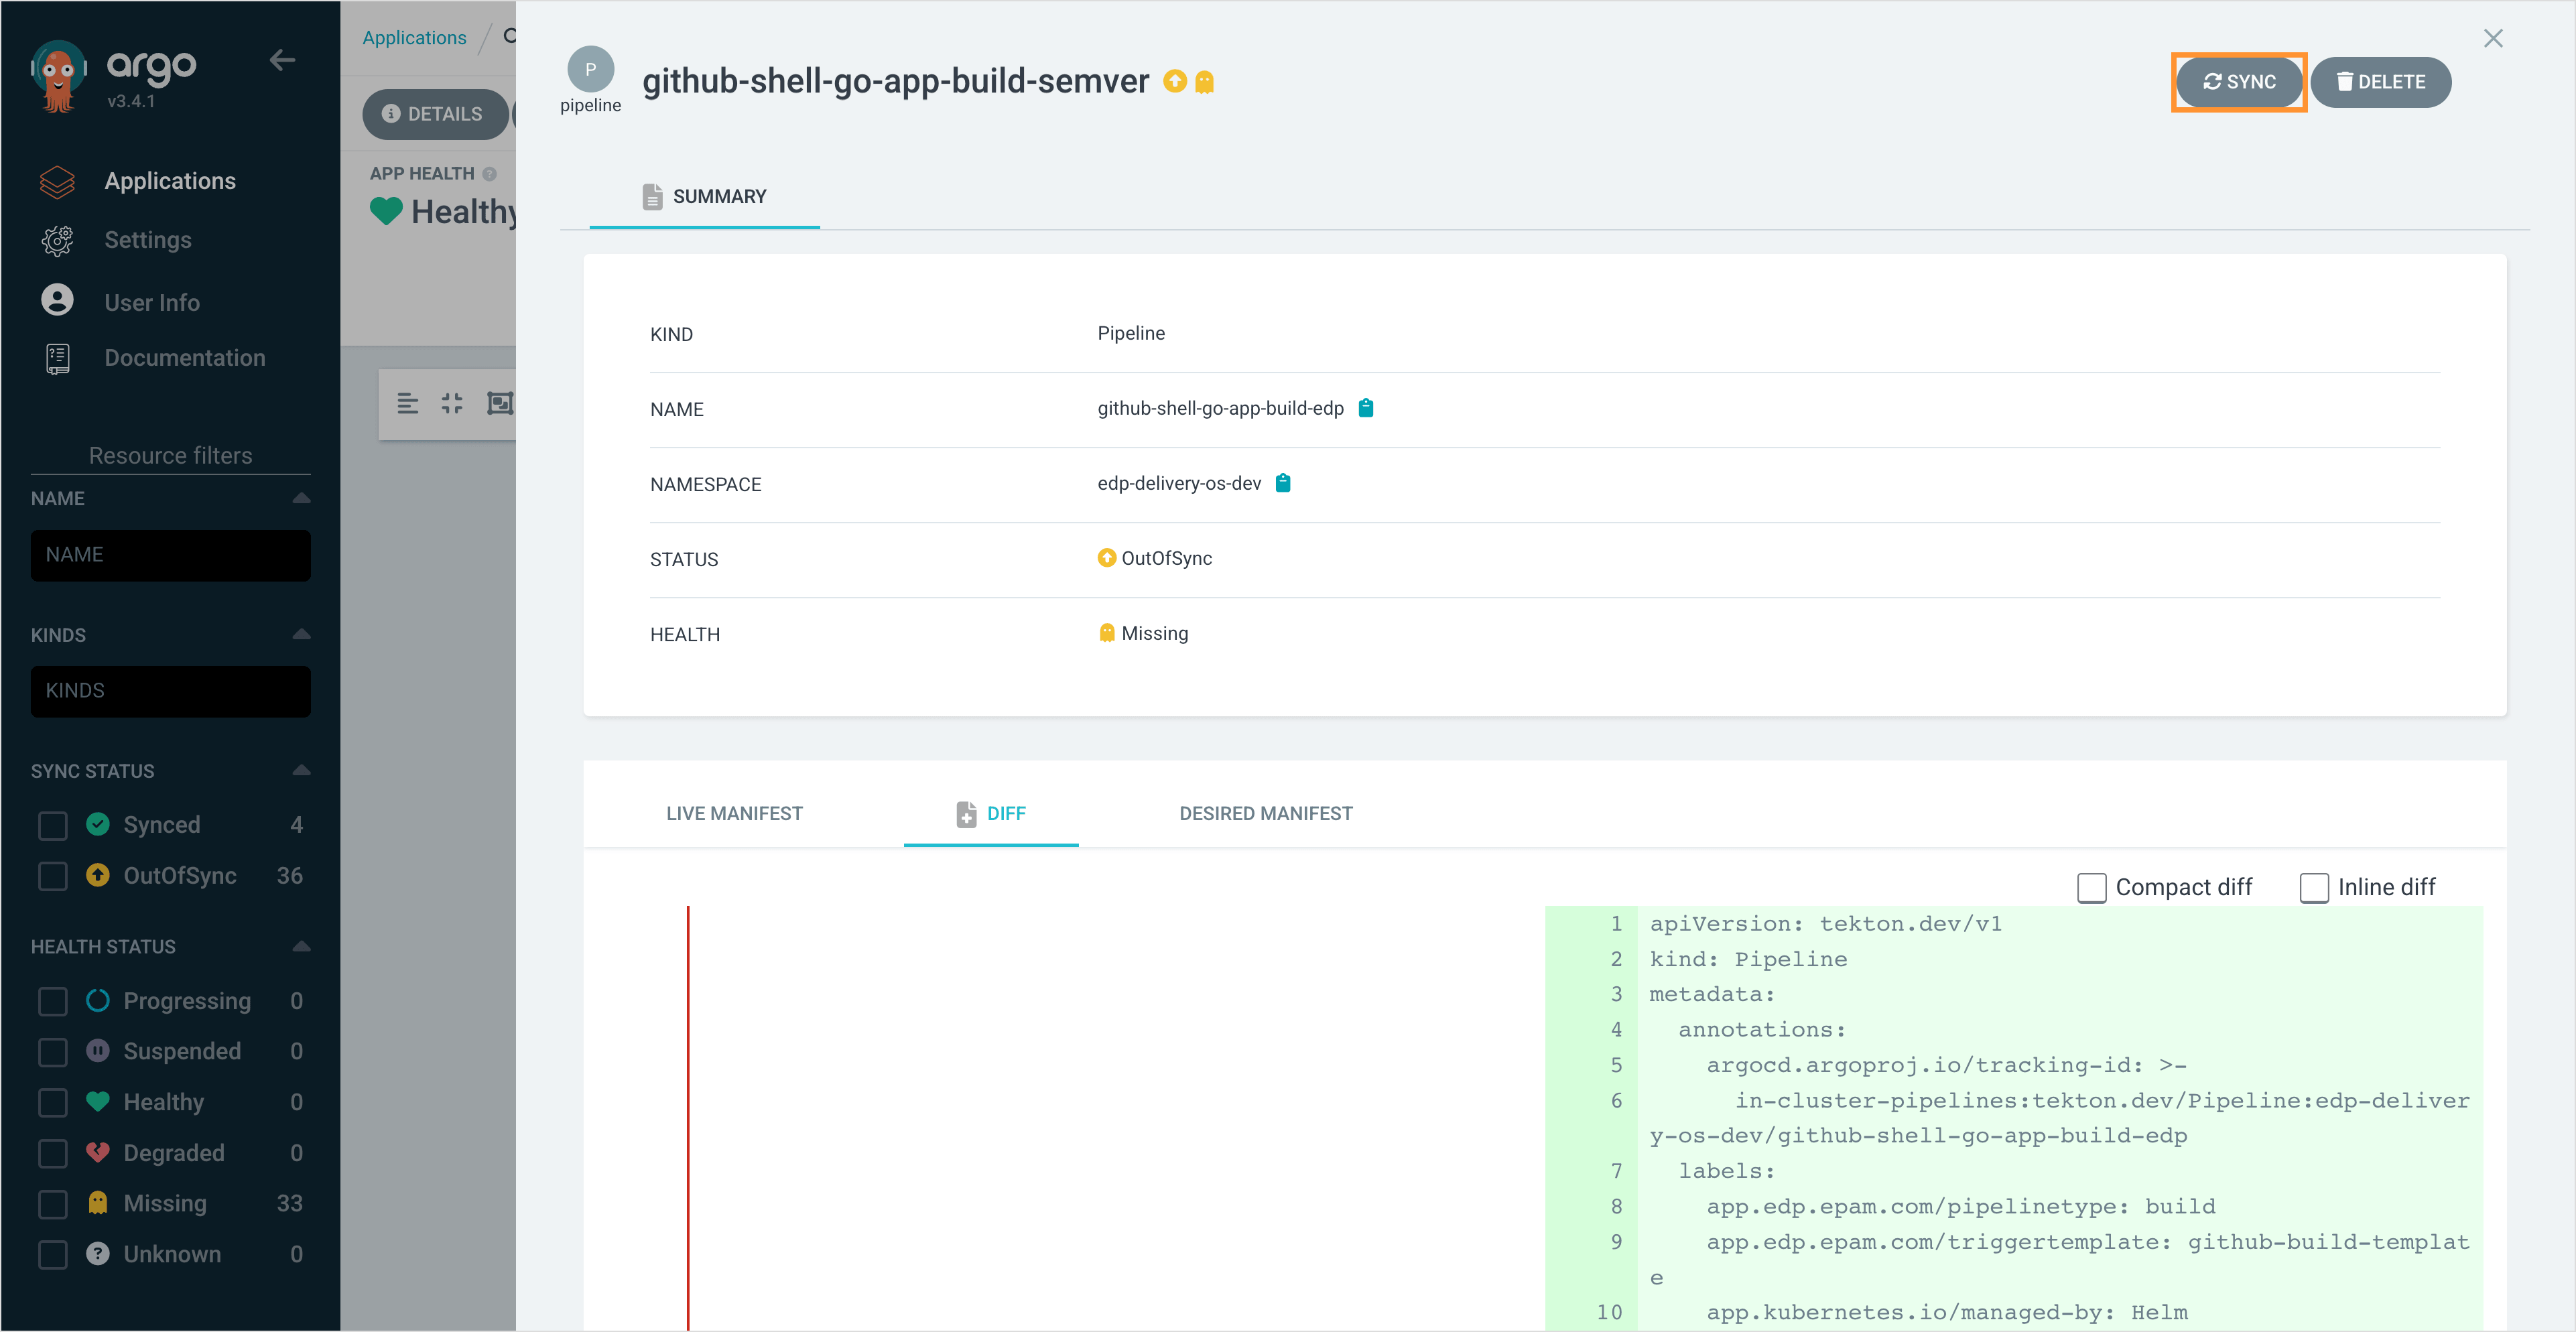Enable the Compact diff checkbox

coord(2091,888)
